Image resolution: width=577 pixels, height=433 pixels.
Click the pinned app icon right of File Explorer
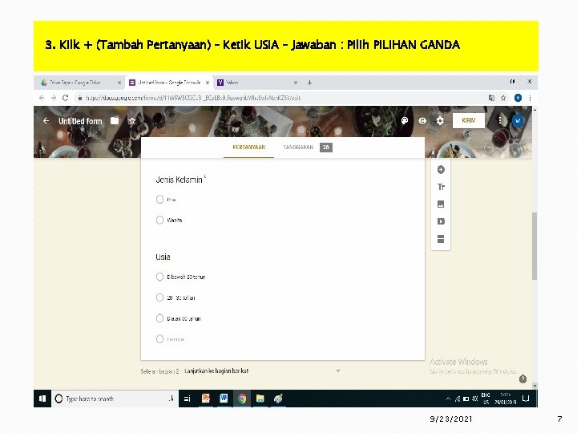coord(278,399)
